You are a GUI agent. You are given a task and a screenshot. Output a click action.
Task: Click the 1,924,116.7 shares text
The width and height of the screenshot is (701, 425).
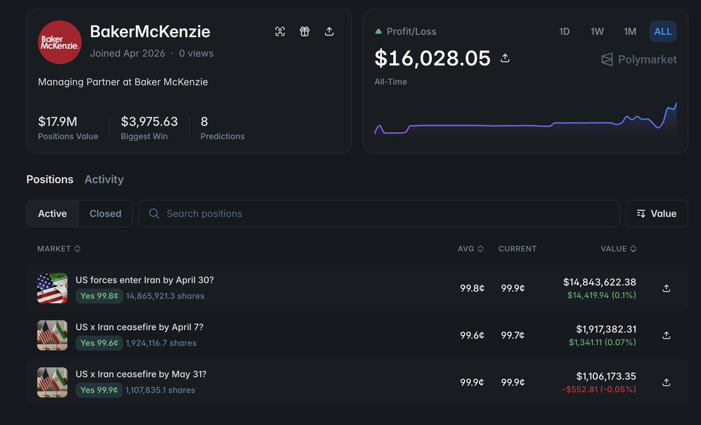tap(161, 343)
